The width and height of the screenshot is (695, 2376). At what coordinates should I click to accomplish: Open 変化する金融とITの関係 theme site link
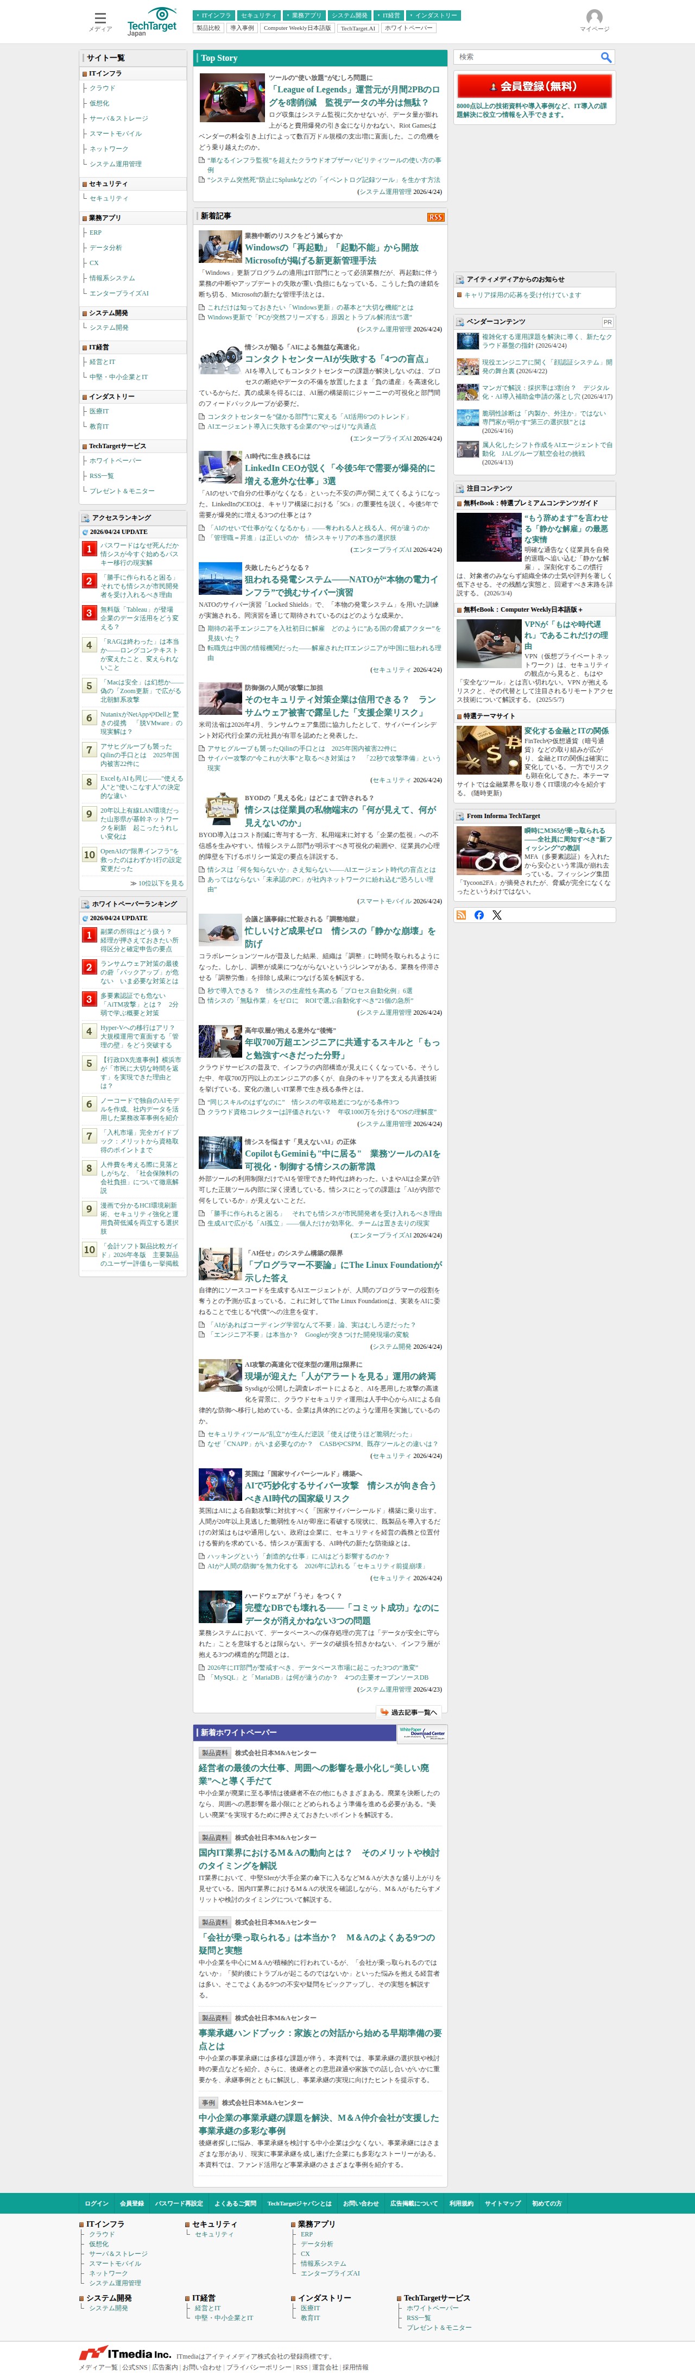566,731
